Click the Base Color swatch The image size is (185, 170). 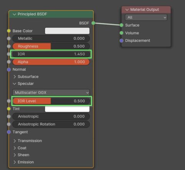click(67, 31)
